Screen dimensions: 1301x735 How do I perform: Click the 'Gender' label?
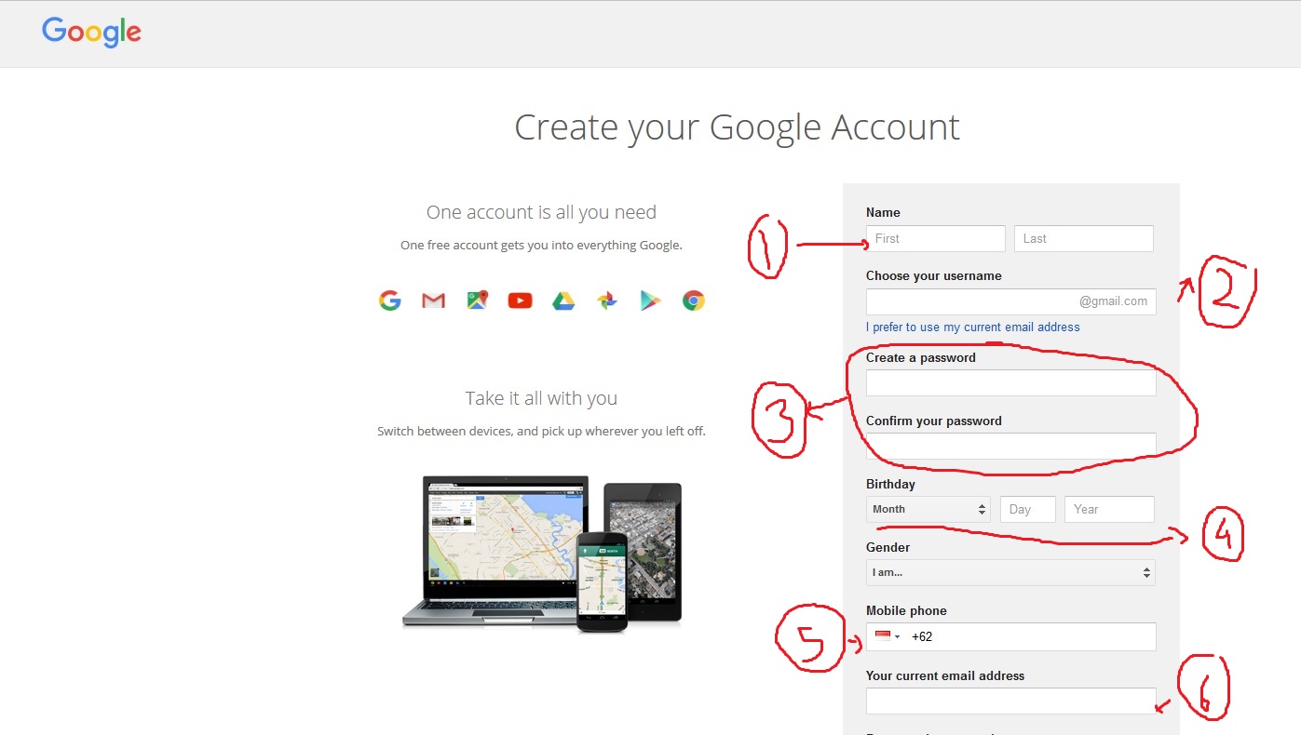(x=888, y=547)
